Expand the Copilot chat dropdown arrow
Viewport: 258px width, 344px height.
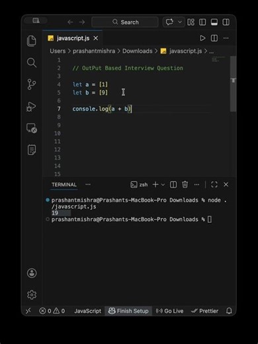180,22
